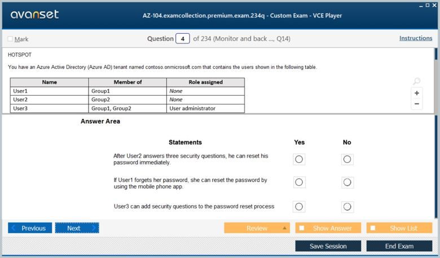
Task: Click the End Exam button
Action: click(x=399, y=246)
